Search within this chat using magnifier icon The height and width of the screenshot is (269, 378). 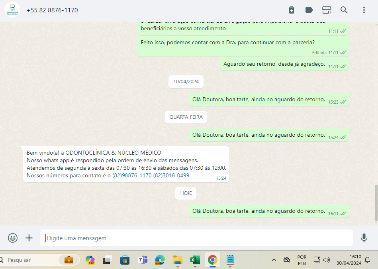pyautogui.click(x=344, y=10)
